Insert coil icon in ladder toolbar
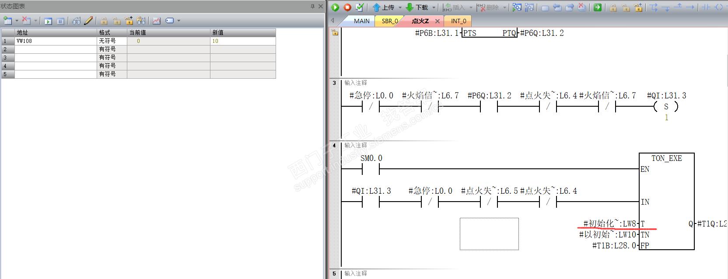 (718, 7)
